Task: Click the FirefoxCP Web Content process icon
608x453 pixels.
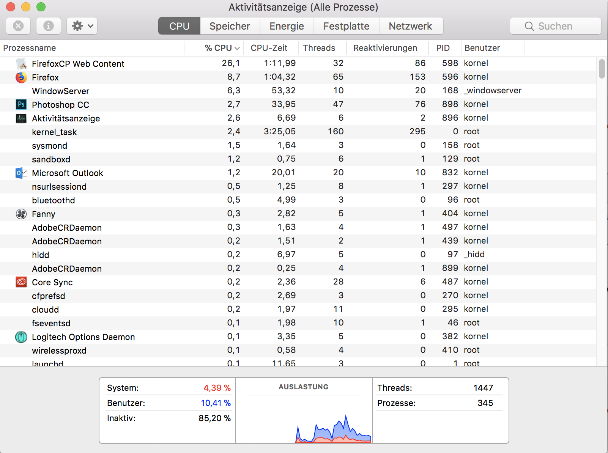Action: [21, 64]
